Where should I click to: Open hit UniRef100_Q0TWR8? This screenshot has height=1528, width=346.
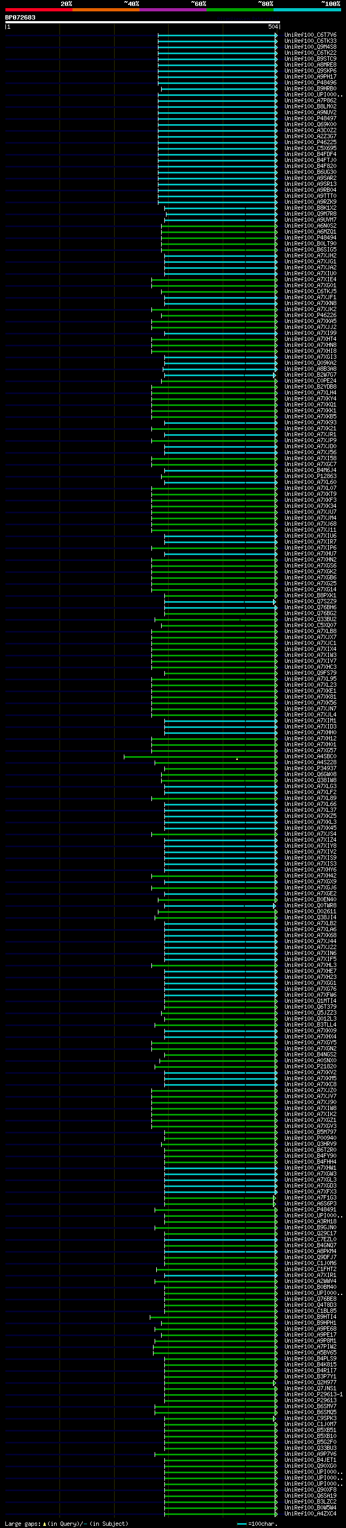pos(310,905)
